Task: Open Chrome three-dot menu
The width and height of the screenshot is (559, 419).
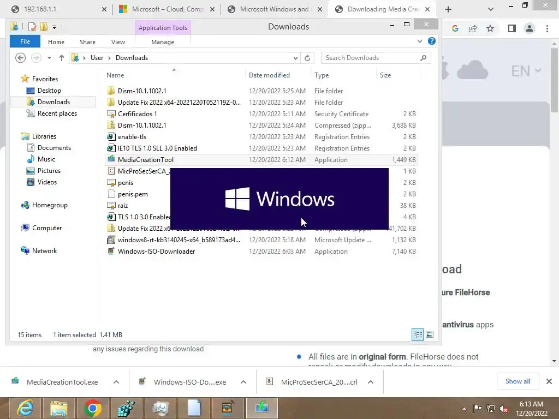Action: coord(547,28)
